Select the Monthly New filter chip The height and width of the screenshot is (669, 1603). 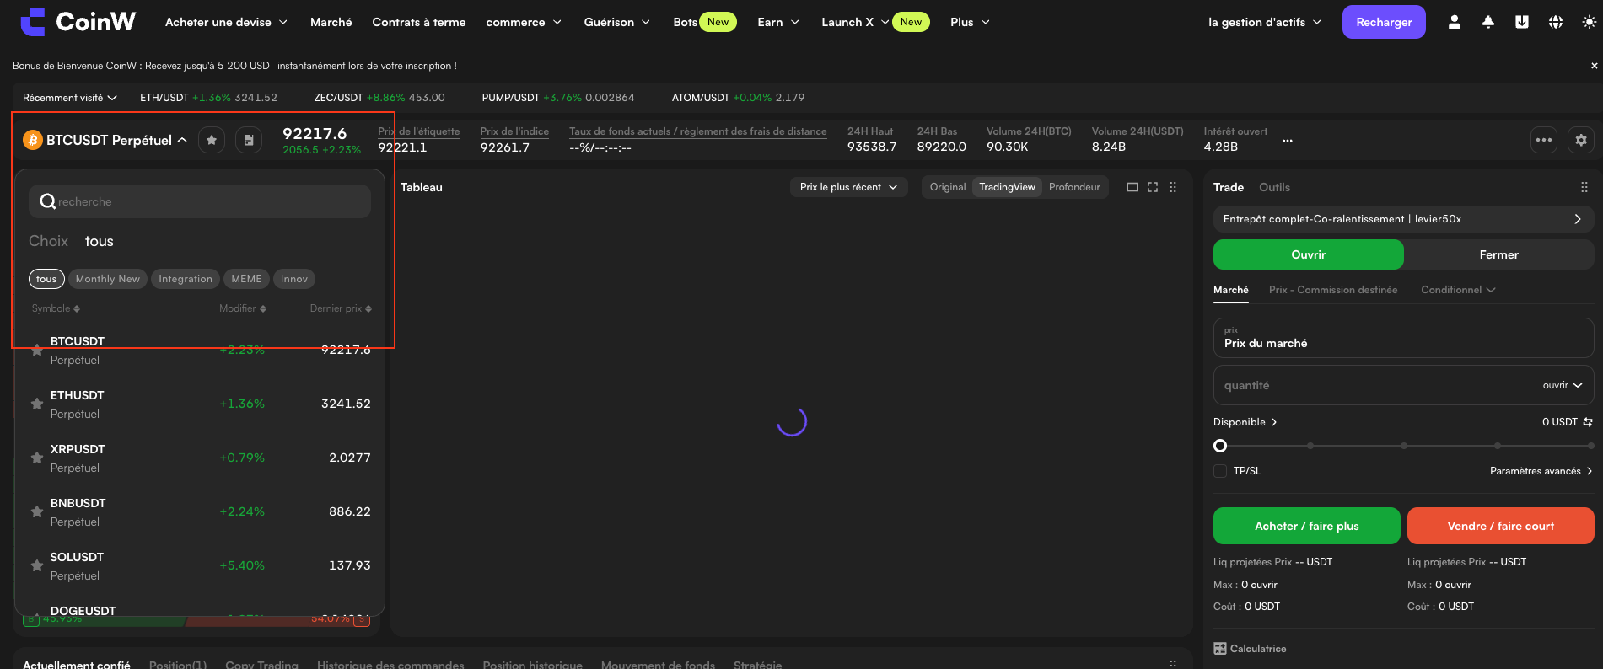[108, 279]
